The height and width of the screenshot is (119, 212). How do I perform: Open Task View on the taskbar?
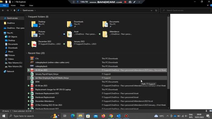point(65,116)
